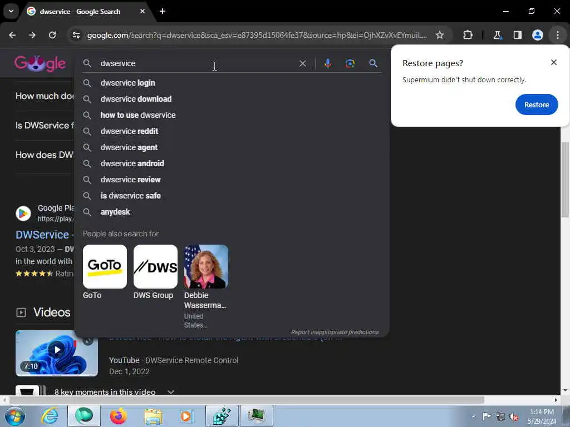570x427 pixels.
Task: Click the Google Play favicon icon
Action: [x=23, y=213]
